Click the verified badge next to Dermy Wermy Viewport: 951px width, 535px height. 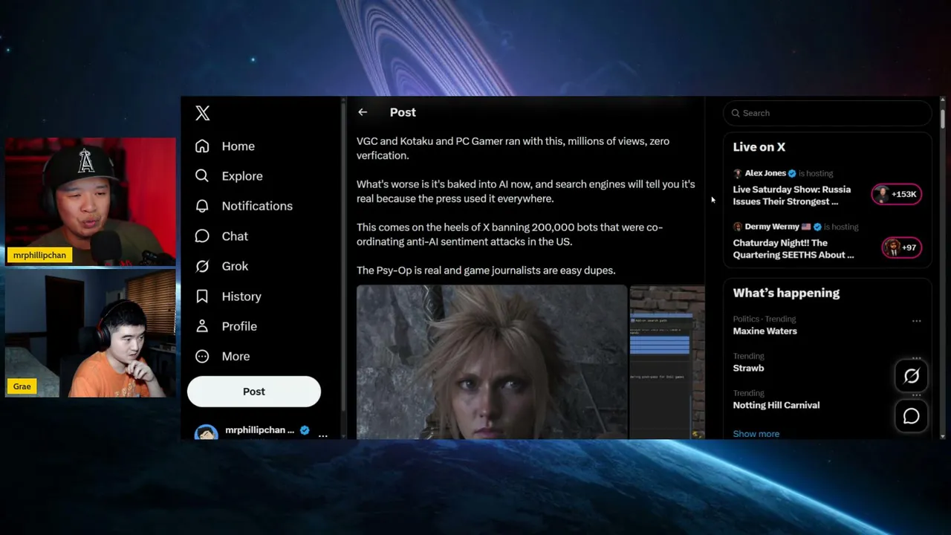pos(817,227)
